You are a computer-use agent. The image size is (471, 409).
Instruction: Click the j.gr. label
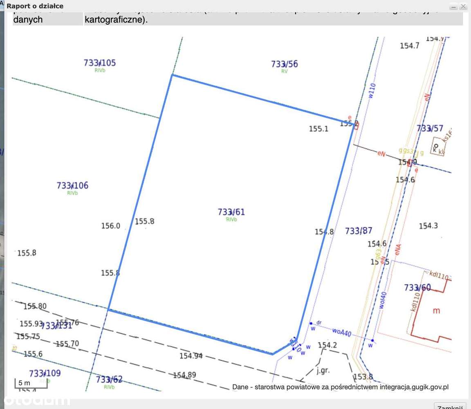(323, 370)
